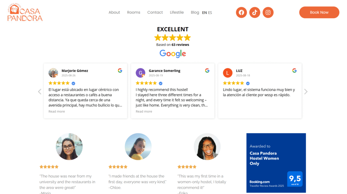Open the Facebook social icon
This screenshot has height=194, width=347.
click(241, 13)
